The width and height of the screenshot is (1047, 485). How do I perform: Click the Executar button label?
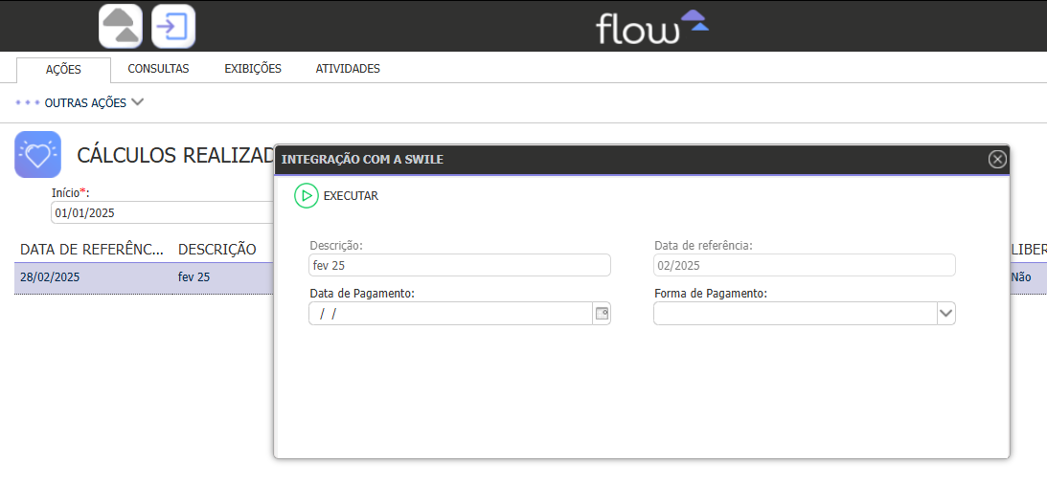351,196
